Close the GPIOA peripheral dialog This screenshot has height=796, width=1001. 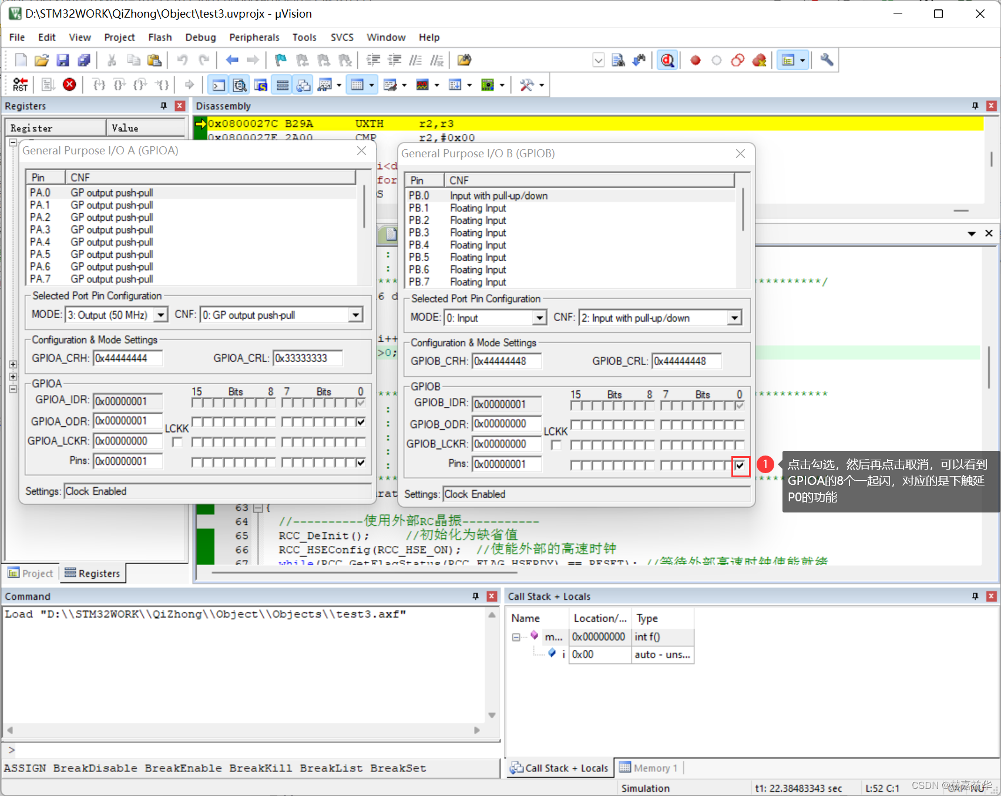[x=361, y=150]
